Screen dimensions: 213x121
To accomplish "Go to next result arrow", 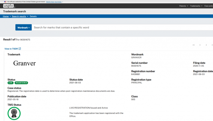I will (206, 45).
